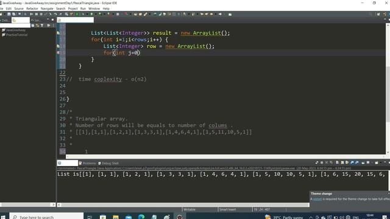This screenshot has height=219, width=390.
Task: Click the taskbar search box
Action: (x=46, y=217)
